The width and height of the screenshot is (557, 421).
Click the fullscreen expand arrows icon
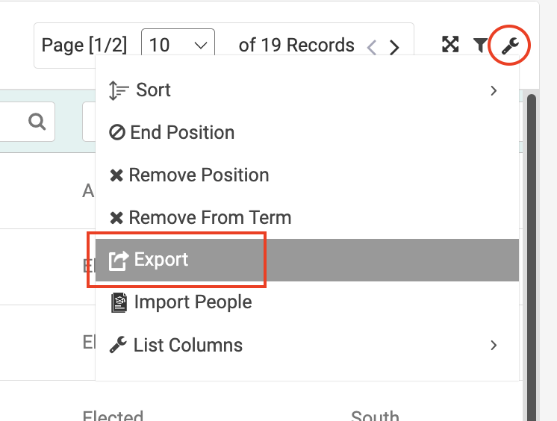(x=450, y=44)
